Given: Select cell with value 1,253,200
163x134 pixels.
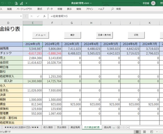Looking at the screenshot, I should [x=52, y=77].
